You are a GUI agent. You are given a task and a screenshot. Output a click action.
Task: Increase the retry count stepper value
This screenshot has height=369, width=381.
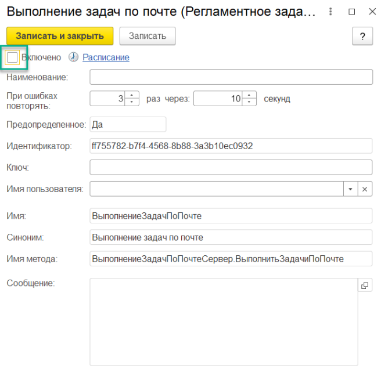(133, 96)
